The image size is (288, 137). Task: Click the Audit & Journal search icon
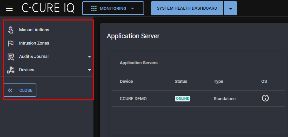pyautogui.click(x=11, y=57)
